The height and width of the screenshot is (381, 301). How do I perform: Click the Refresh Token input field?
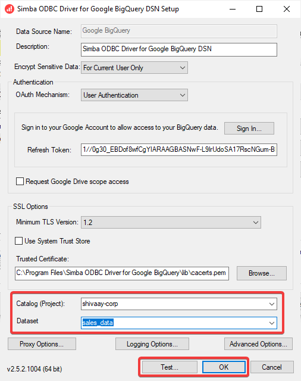179,149
